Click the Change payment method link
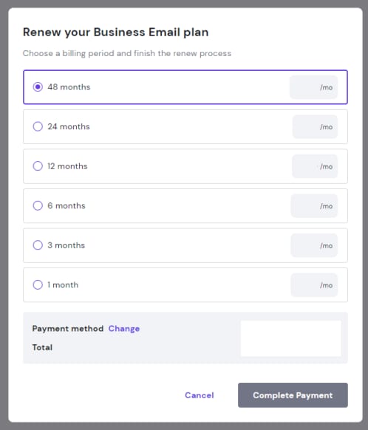The height and width of the screenshot is (430, 368). click(x=124, y=329)
